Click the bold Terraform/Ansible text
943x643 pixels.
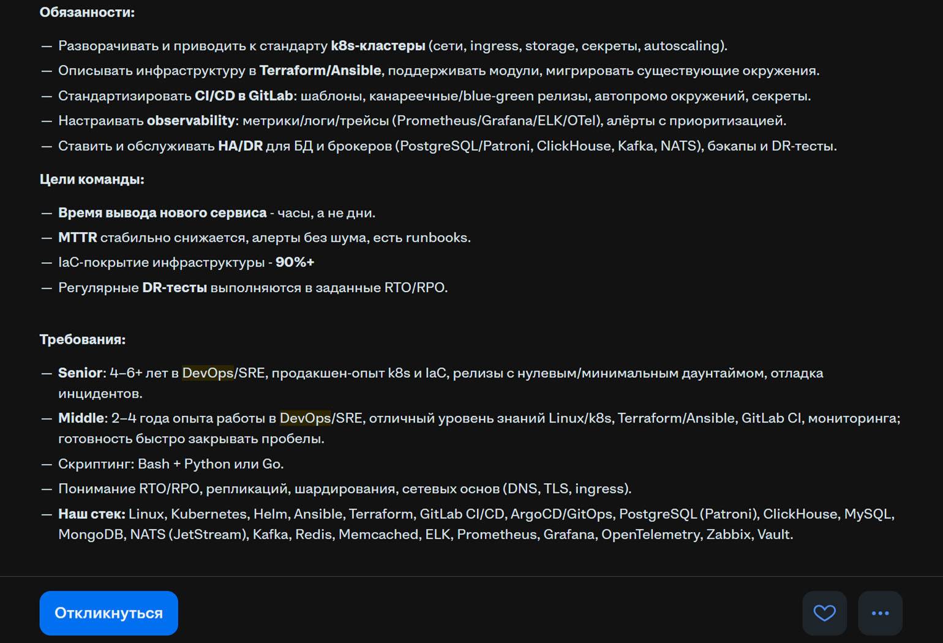pos(320,70)
